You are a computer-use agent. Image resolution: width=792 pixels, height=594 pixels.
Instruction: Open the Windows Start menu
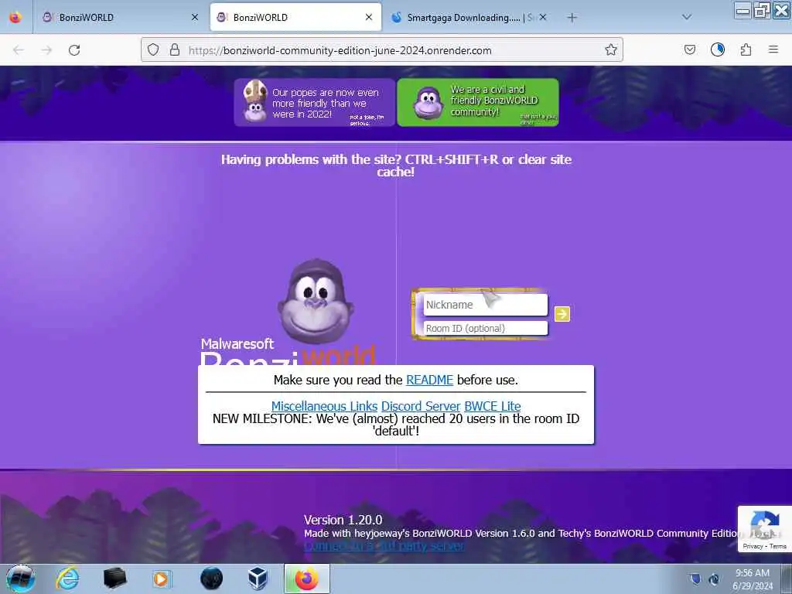coord(20,579)
